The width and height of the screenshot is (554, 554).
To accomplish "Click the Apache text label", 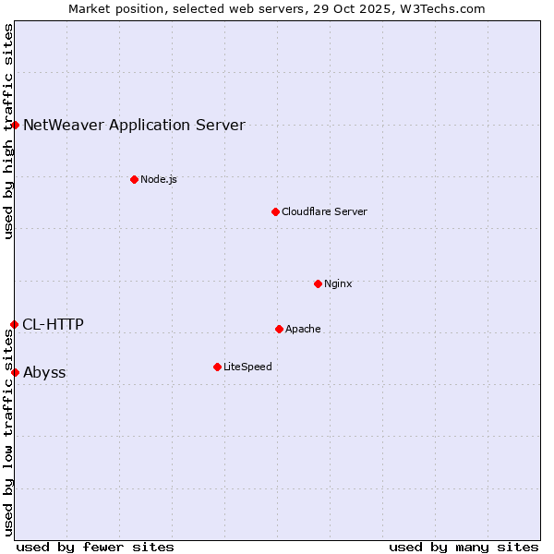I will (303, 329).
